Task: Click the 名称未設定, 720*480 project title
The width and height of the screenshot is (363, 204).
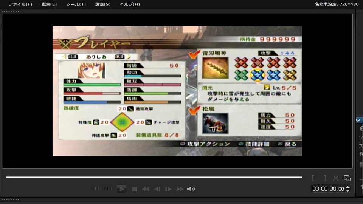Action: tap(337, 4)
